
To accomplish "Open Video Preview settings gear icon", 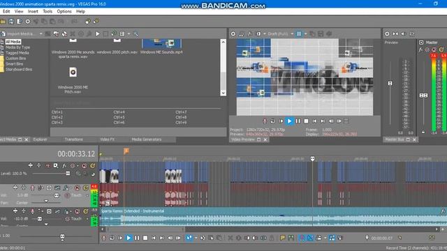I will pyautogui.click(x=233, y=34).
